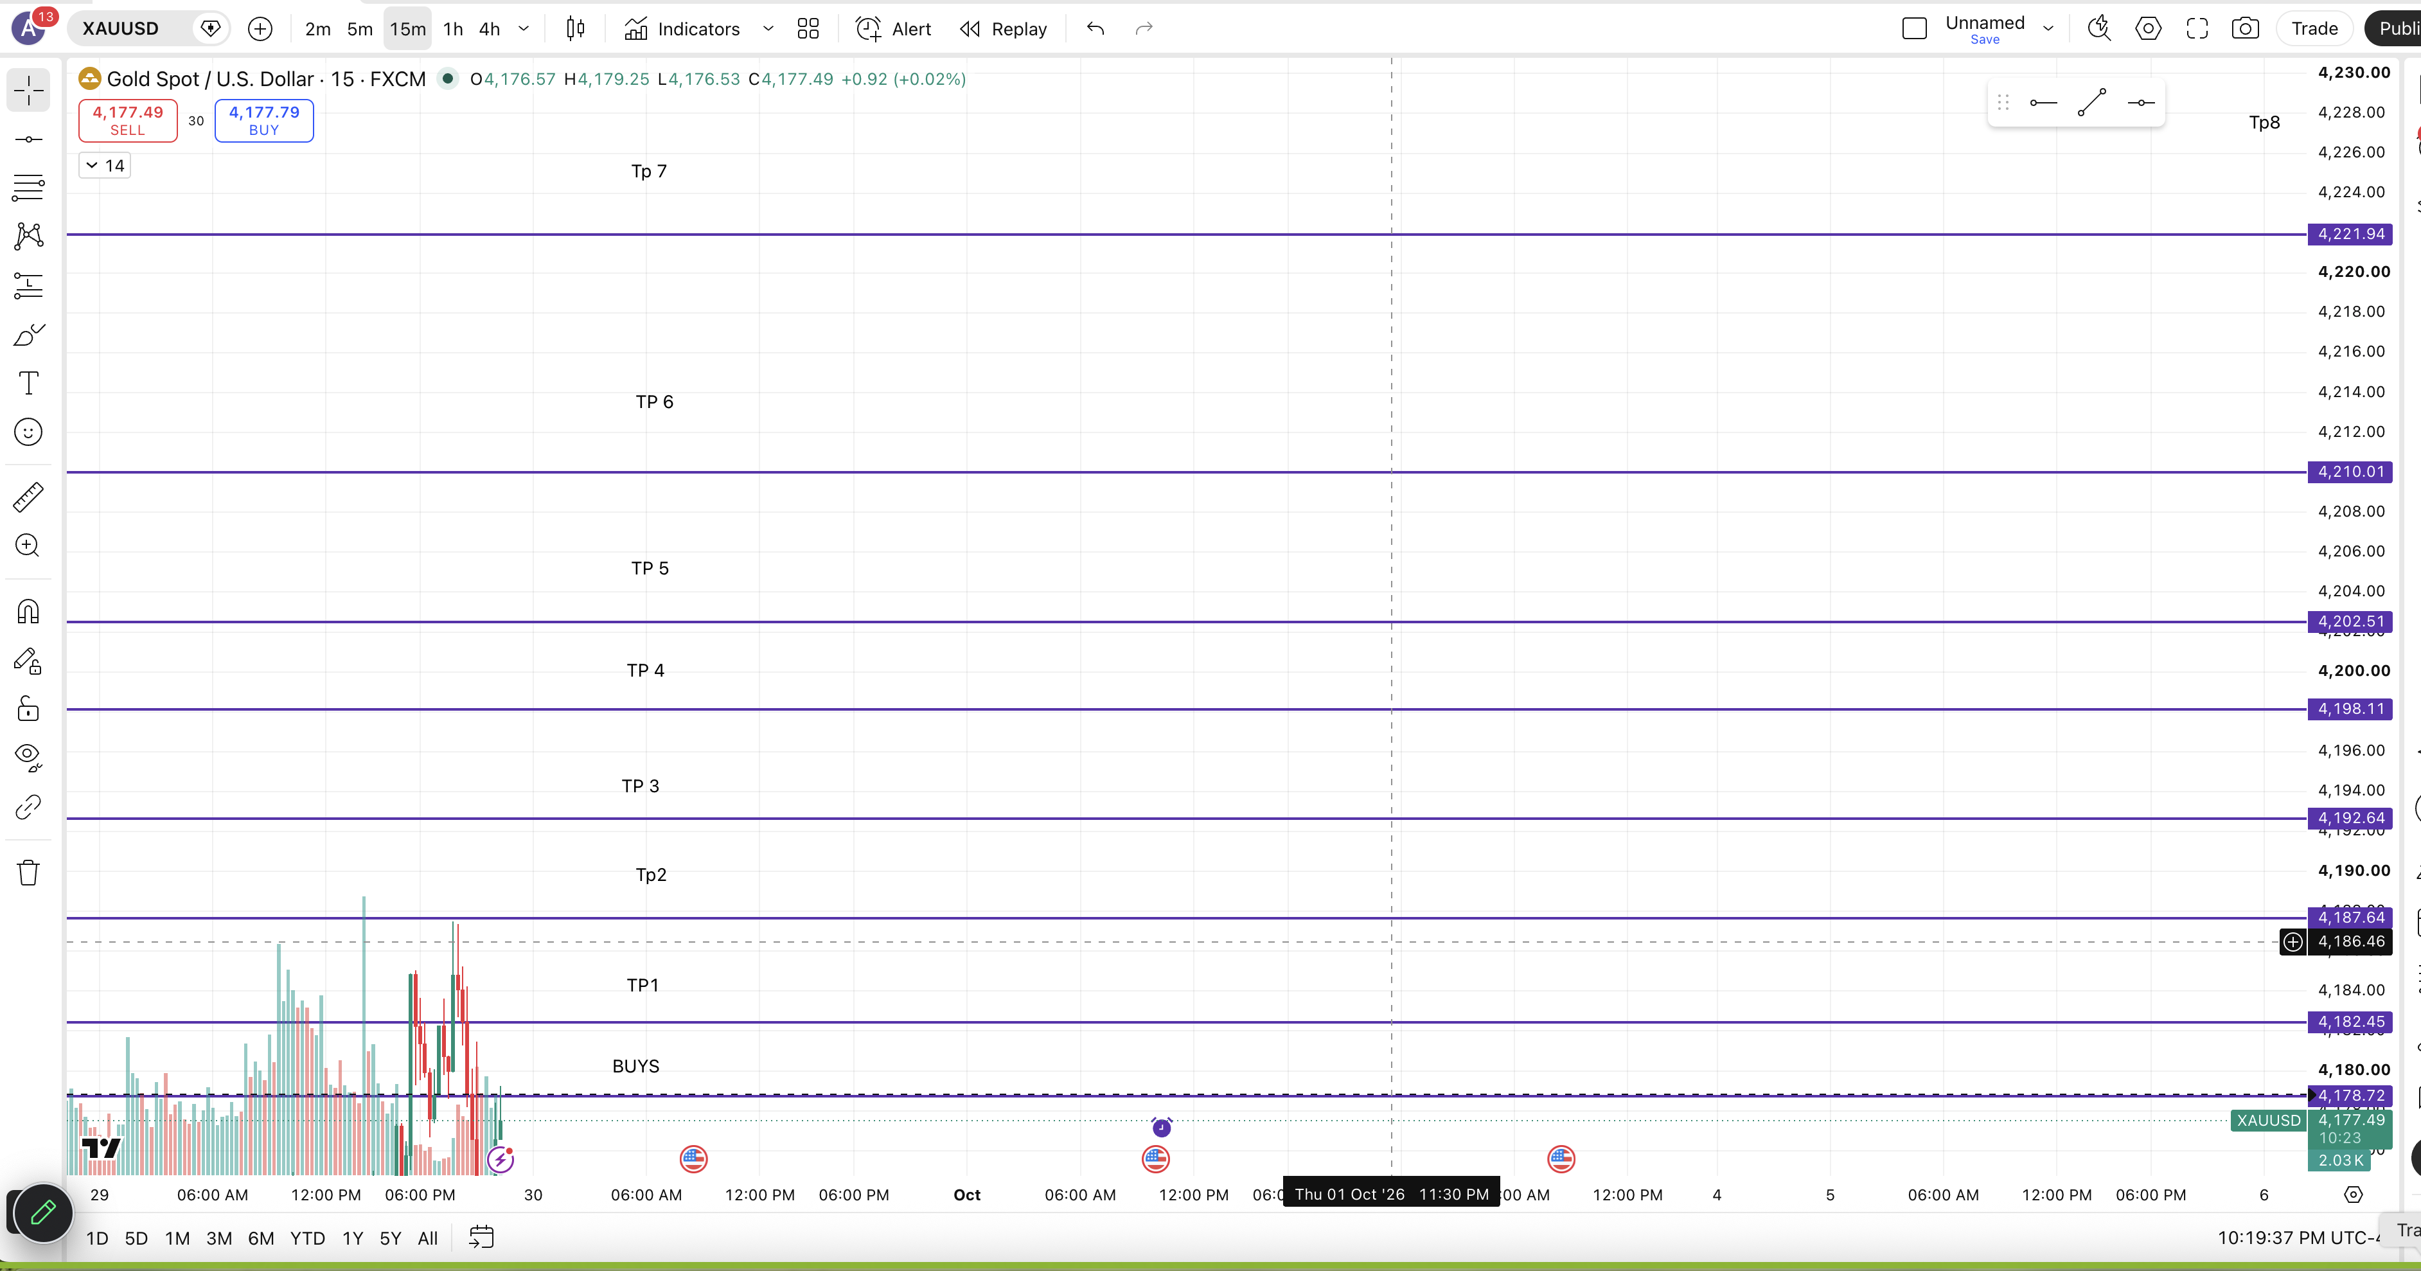Screen dimensions: 2421x1271
Task: Open the layout setup grid
Action: tap(808, 29)
